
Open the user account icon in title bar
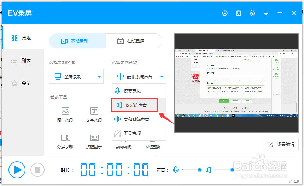pyautogui.click(x=225, y=13)
